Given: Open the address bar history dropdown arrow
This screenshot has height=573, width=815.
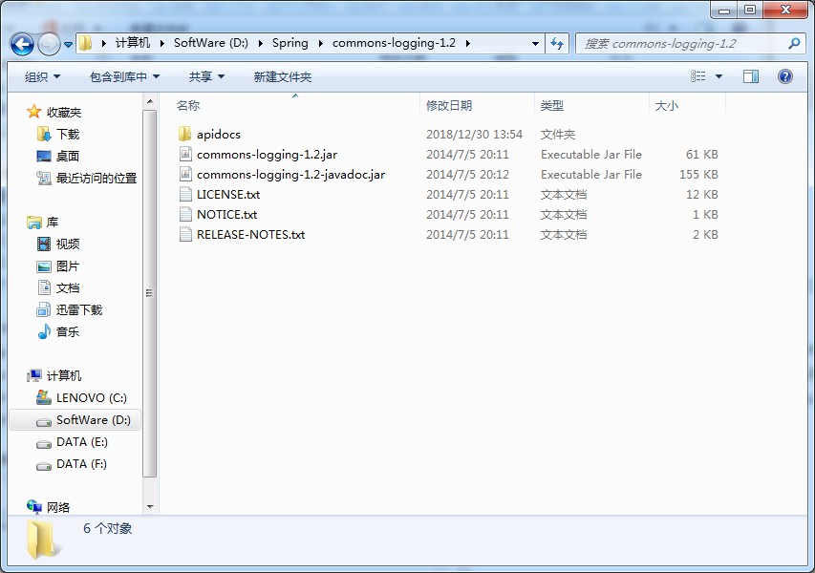Looking at the screenshot, I should click(535, 44).
